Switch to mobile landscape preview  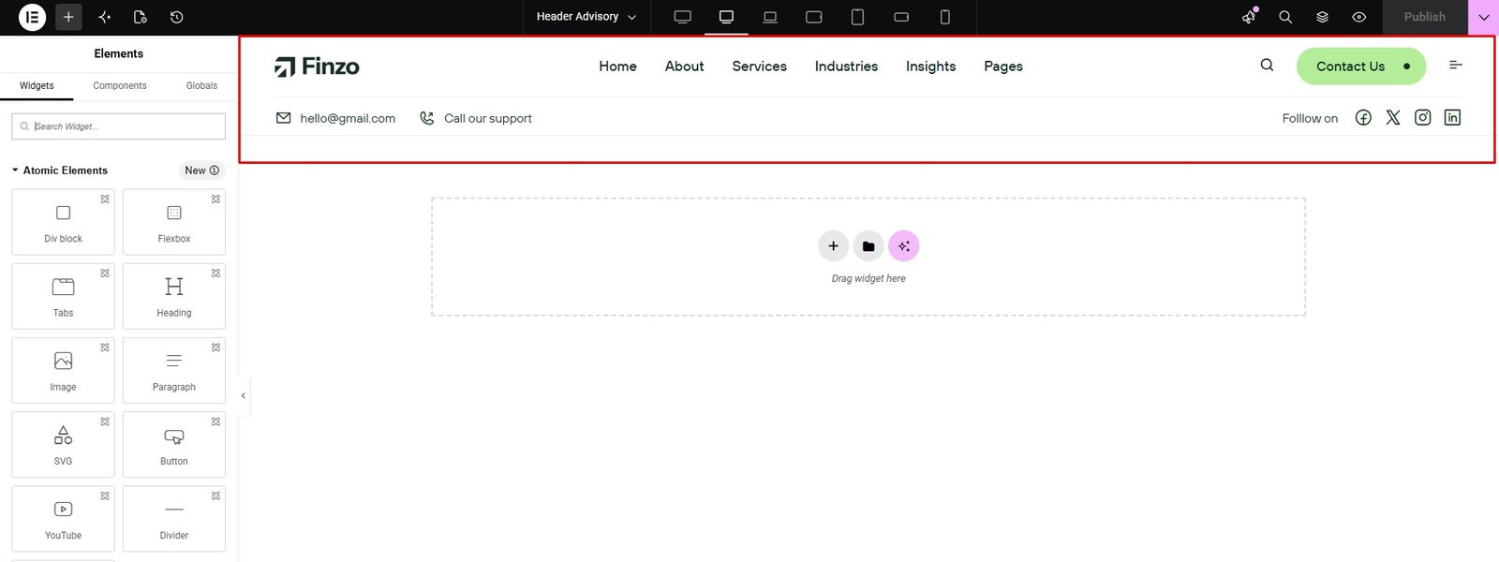(901, 17)
